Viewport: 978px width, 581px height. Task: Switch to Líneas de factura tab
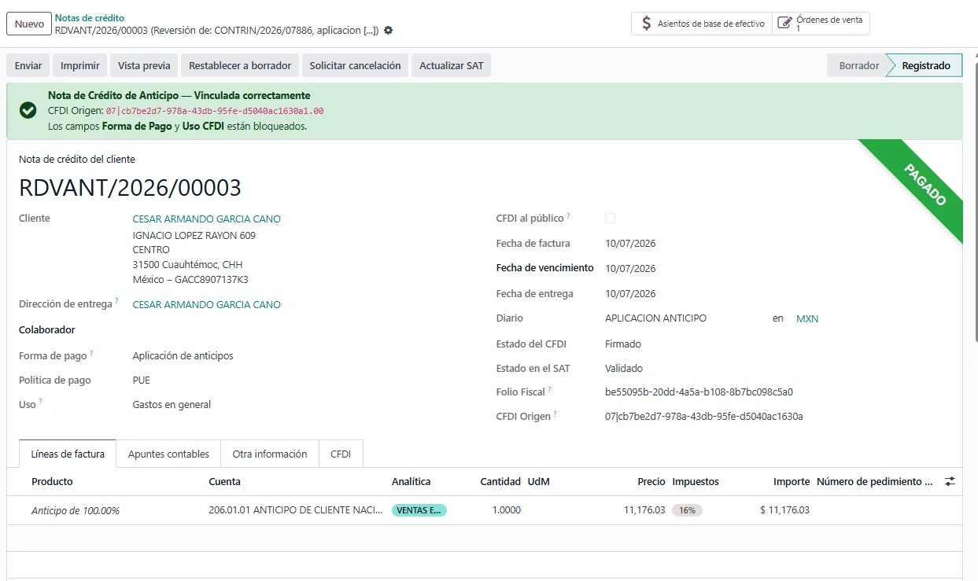pyautogui.click(x=68, y=454)
